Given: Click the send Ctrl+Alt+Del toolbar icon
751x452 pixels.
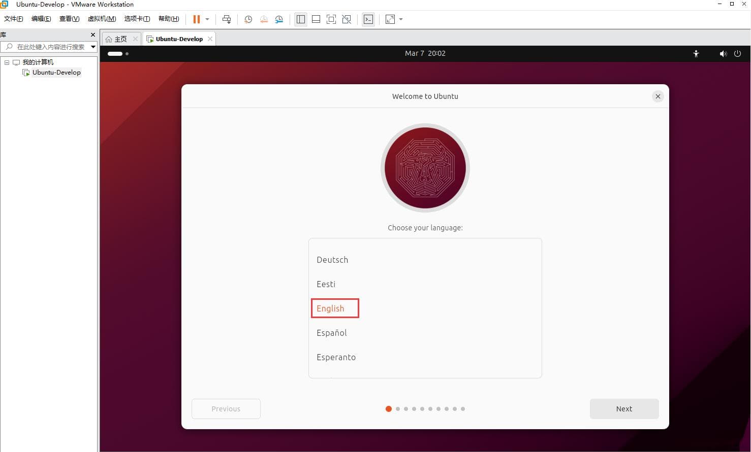Looking at the screenshot, I should tap(227, 19).
